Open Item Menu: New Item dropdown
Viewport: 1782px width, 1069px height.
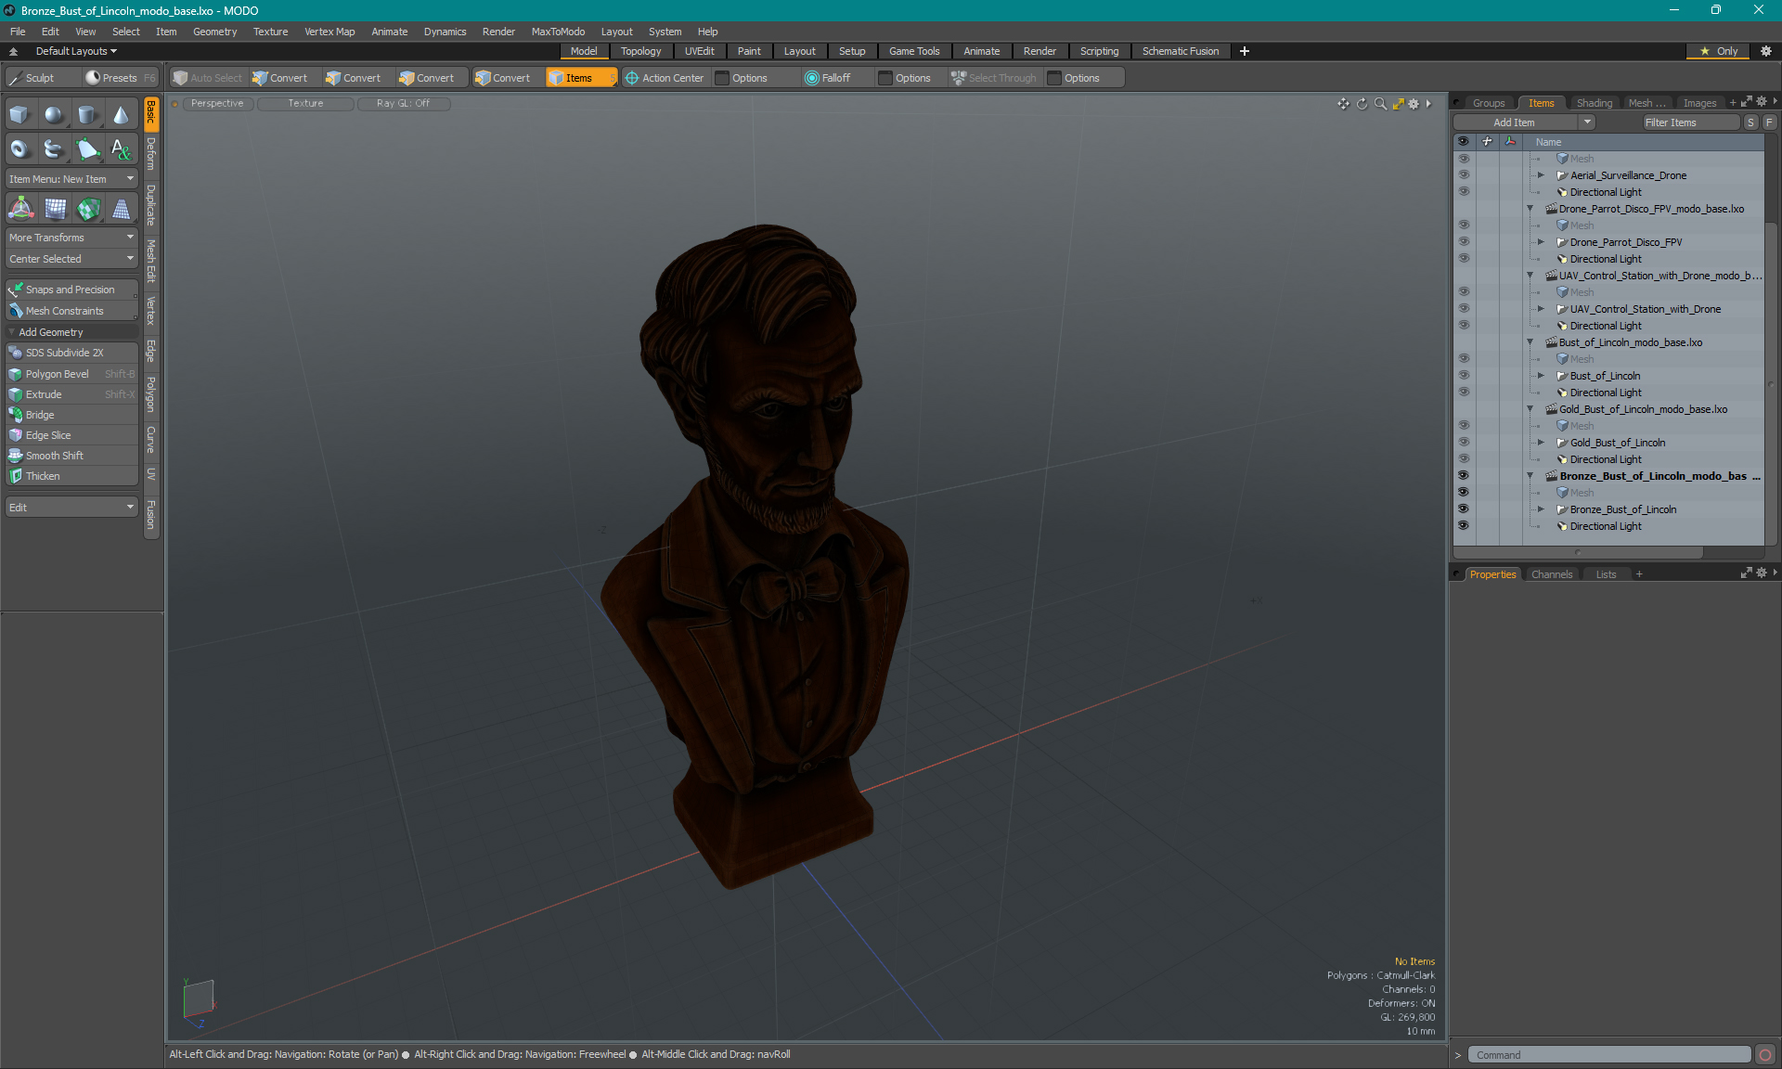71,179
